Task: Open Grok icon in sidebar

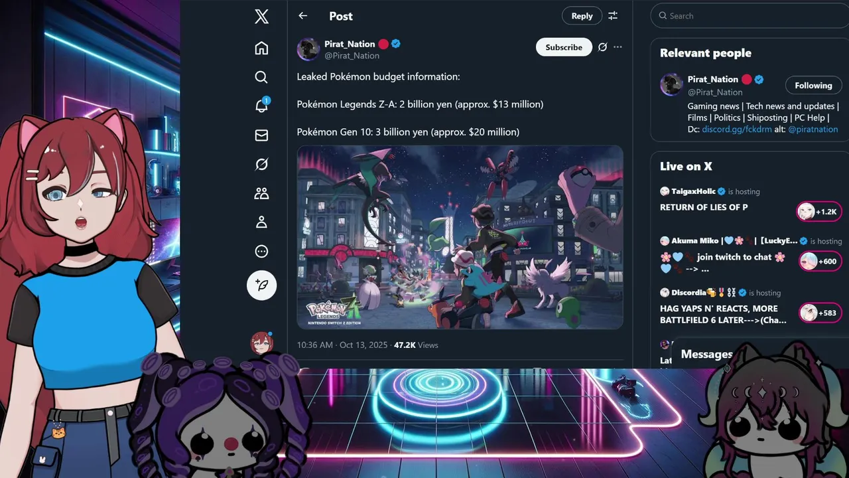Action: 261,164
